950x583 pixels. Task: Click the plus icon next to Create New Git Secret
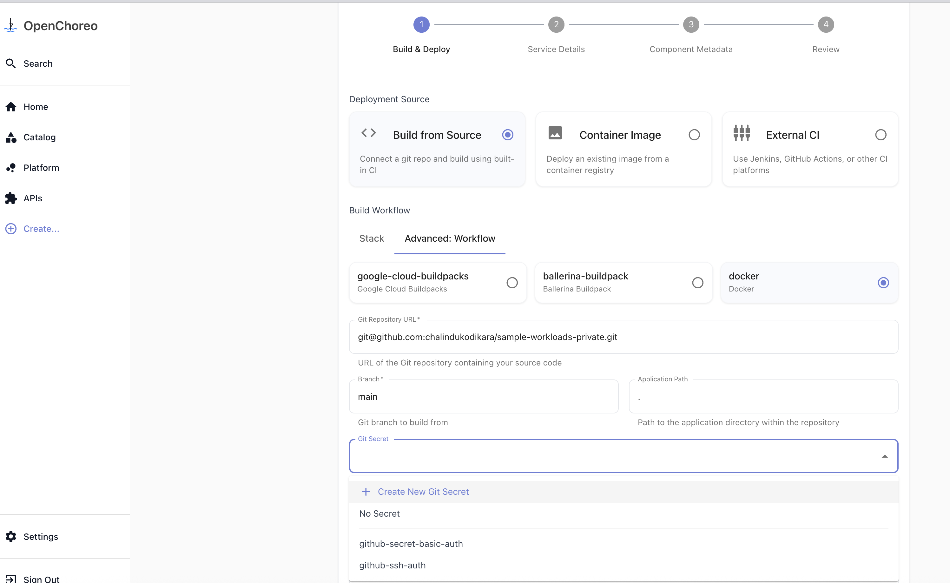pyautogui.click(x=366, y=492)
